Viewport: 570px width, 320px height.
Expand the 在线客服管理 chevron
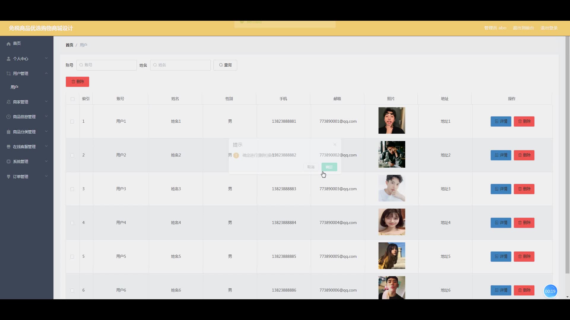[46, 146]
